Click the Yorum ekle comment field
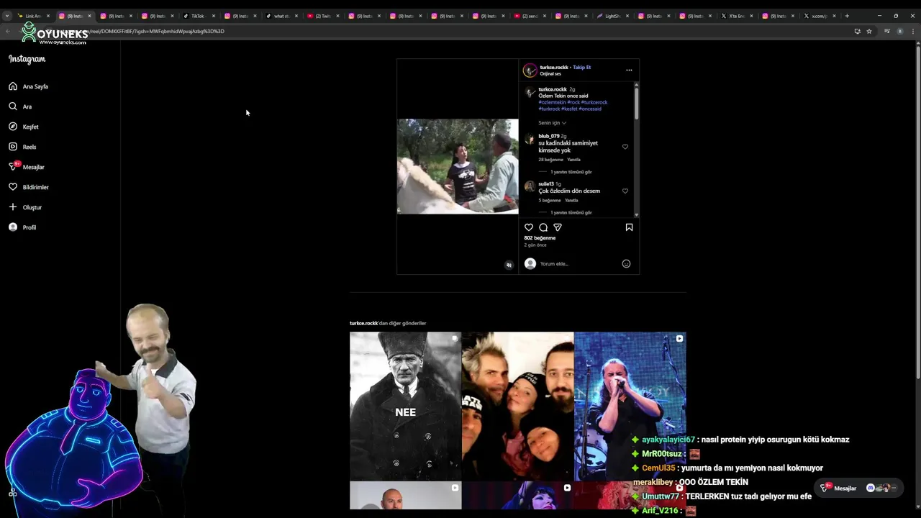 (579, 264)
